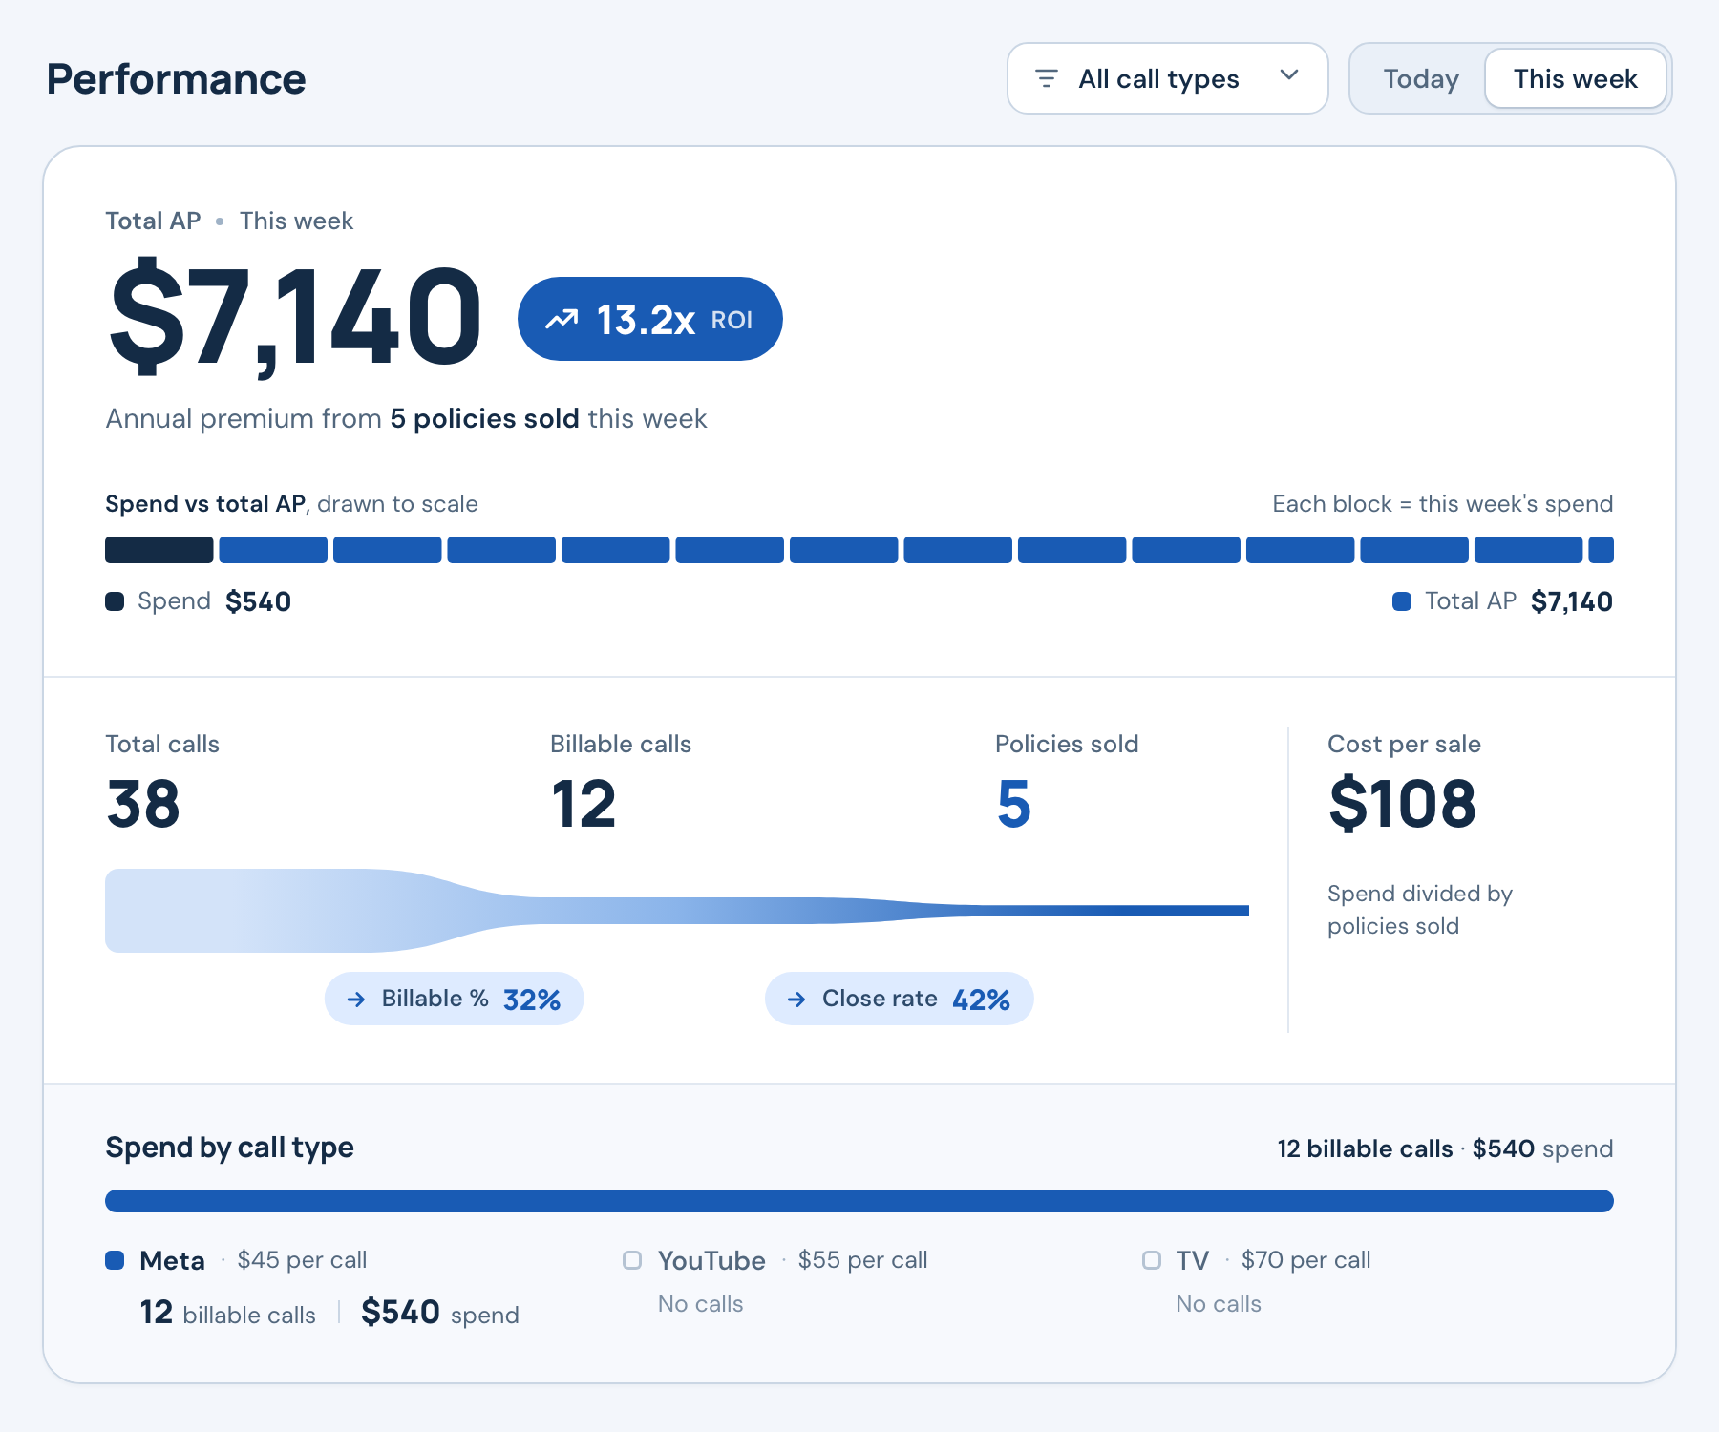Toggle the Meta call type swatch
Image resolution: width=1719 pixels, height=1432 pixels.
click(115, 1260)
